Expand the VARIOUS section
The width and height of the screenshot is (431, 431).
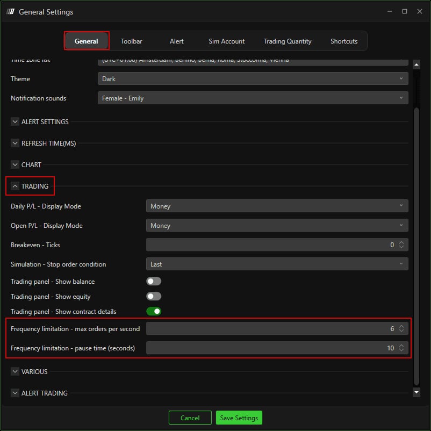pyautogui.click(x=15, y=371)
